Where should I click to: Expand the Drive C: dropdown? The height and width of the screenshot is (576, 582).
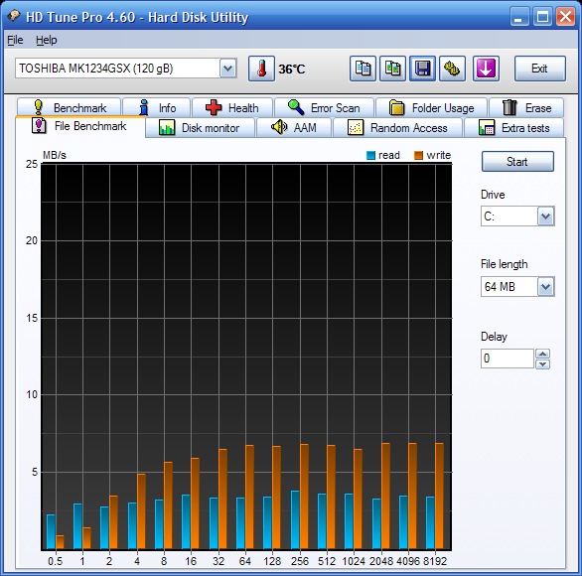pos(545,216)
